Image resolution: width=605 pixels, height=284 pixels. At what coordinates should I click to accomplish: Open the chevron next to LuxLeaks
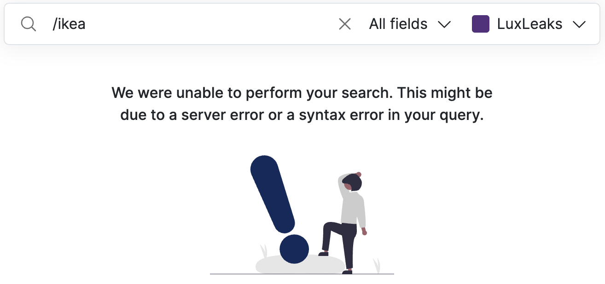(580, 24)
